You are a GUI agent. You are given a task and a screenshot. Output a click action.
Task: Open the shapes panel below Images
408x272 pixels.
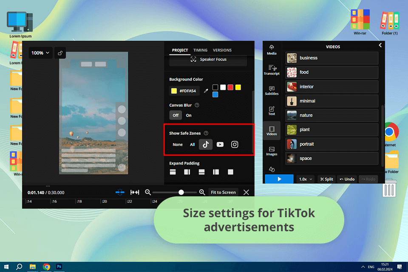[272, 170]
